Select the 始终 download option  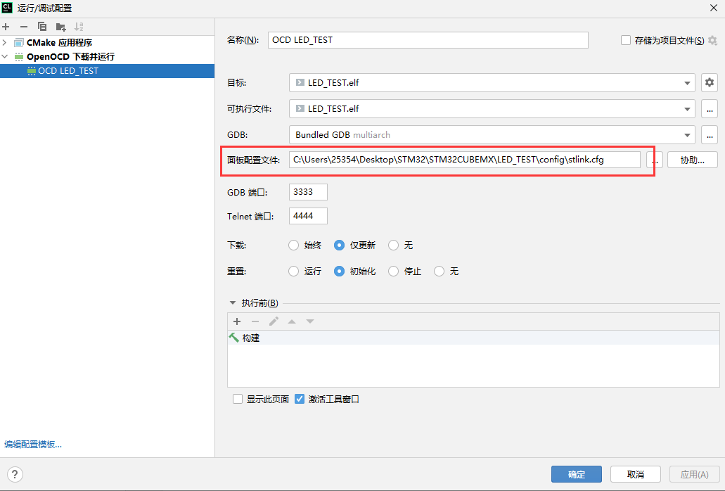tap(294, 245)
